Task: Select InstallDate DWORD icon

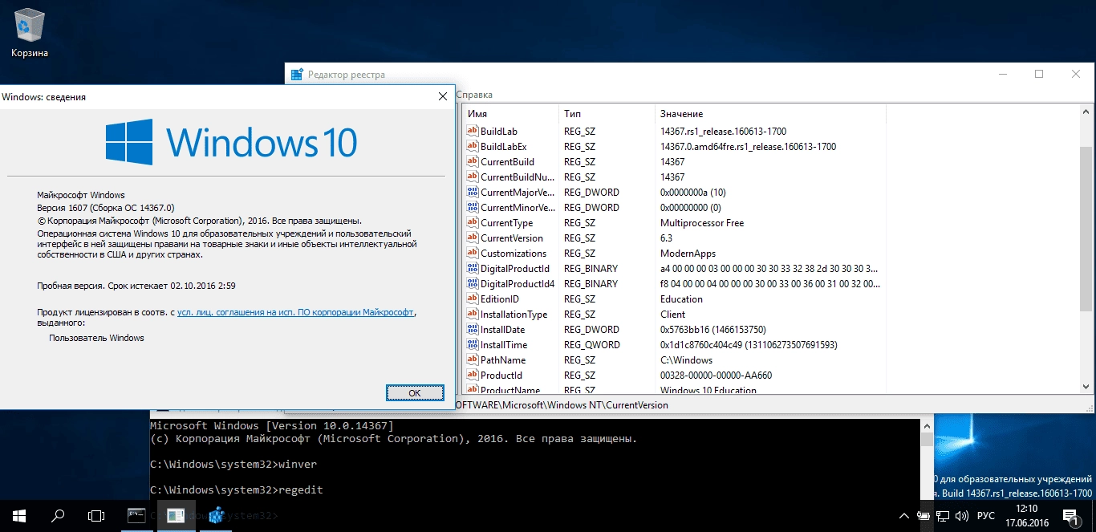Action: click(x=473, y=329)
